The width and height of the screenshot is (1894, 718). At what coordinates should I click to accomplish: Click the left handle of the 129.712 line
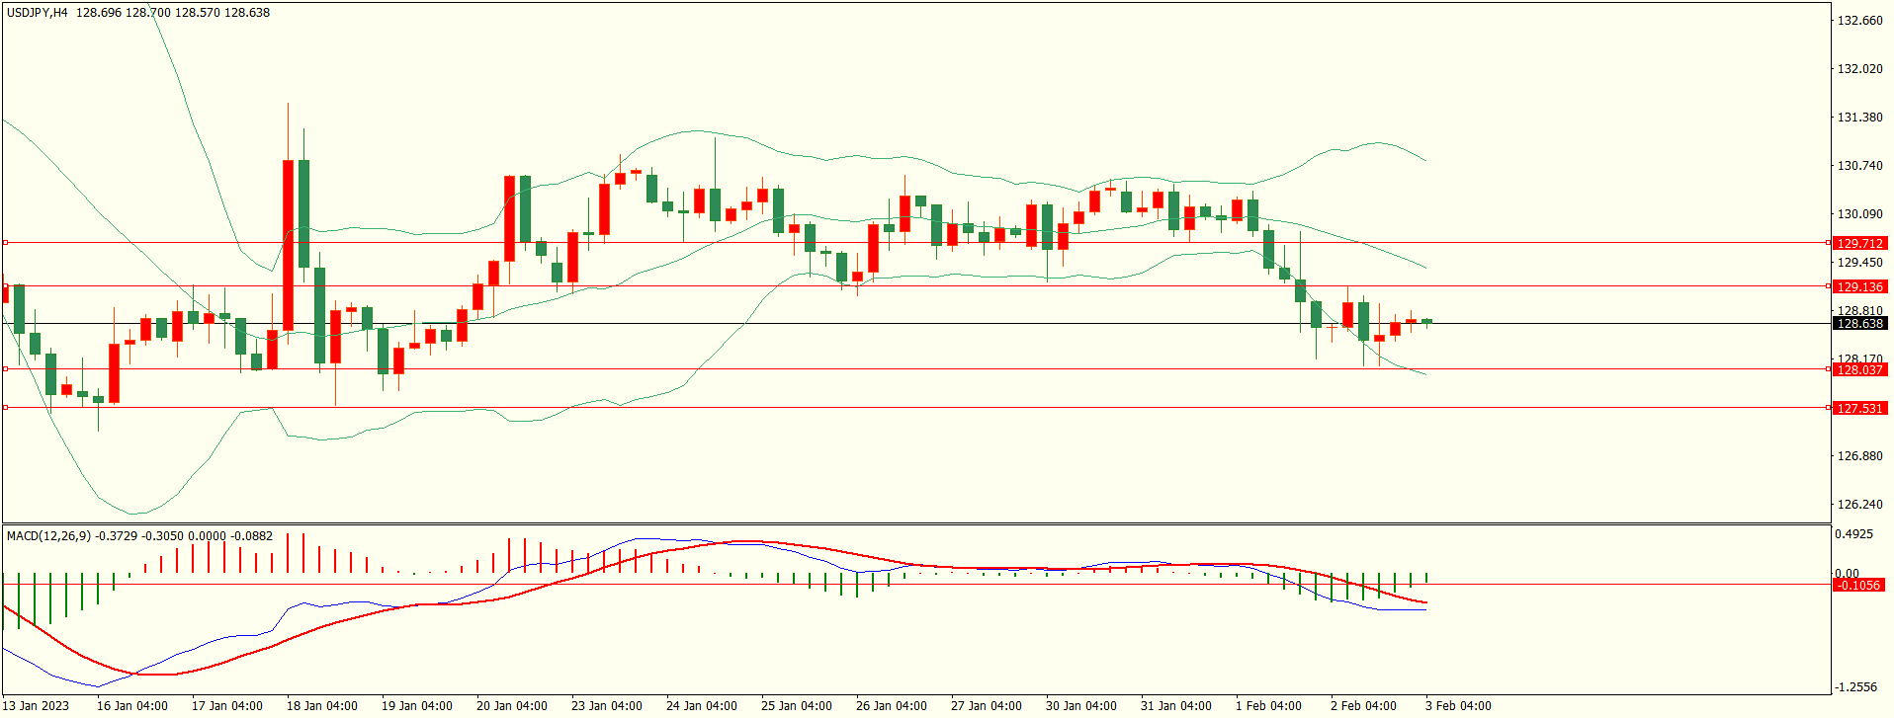click(x=5, y=242)
